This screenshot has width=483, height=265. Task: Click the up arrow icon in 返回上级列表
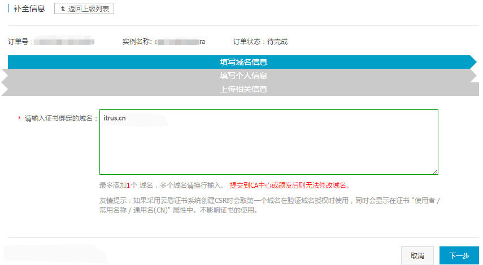coord(62,9)
